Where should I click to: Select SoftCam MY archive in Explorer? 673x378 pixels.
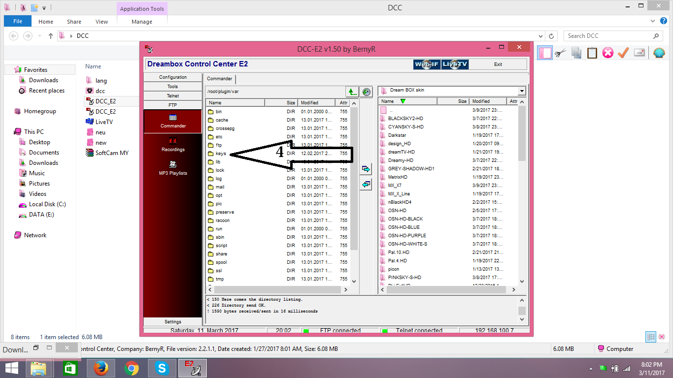[107, 153]
